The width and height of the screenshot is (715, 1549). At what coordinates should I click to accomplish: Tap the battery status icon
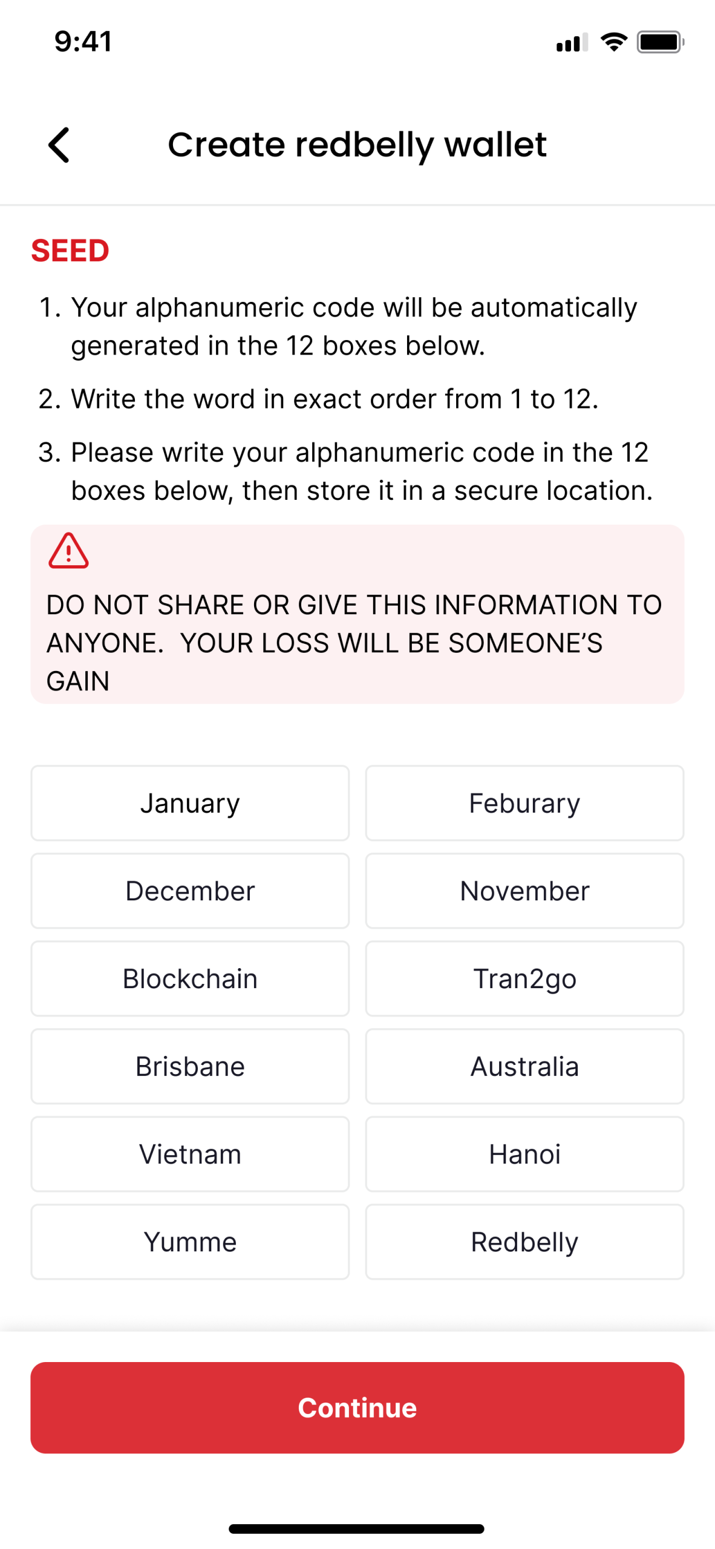coord(660,42)
